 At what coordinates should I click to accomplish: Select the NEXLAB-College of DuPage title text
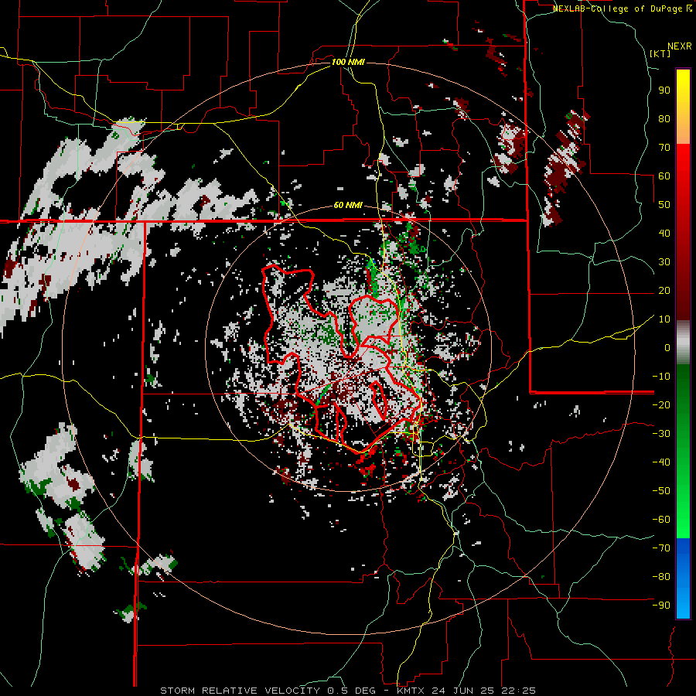[619, 9]
